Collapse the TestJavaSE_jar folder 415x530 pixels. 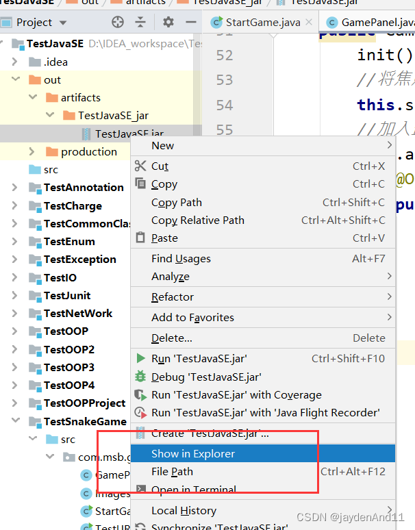click(50, 115)
